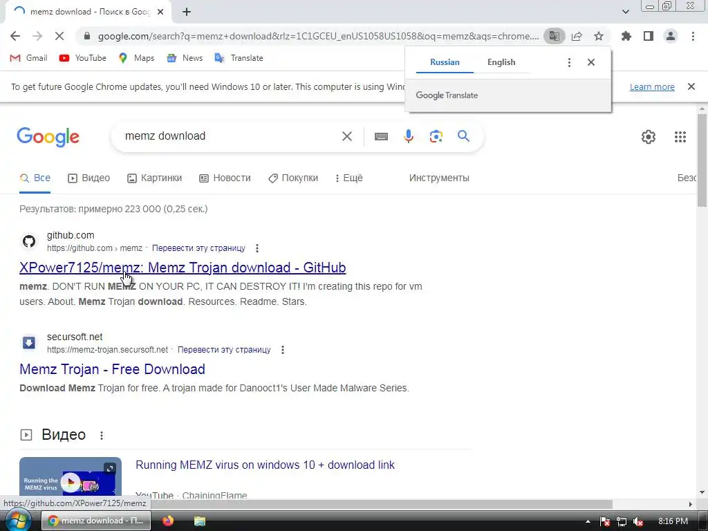Viewport: 708px width, 531px height.
Task: Open XPower7125/memz GitHub result
Action: pos(183,268)
